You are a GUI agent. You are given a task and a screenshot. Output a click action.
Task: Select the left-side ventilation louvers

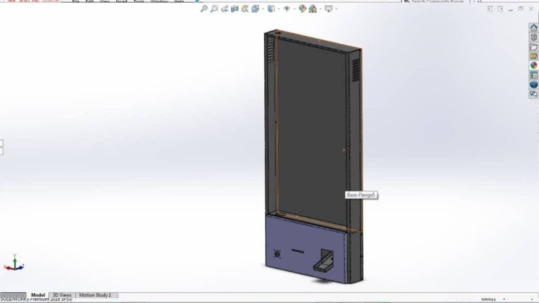click(271, 50)
